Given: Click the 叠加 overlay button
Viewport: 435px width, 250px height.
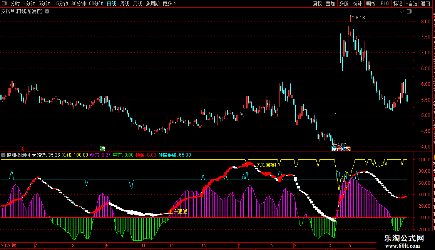Looking at the screenshot, I should pyautogui.click(x=330, y=3).
